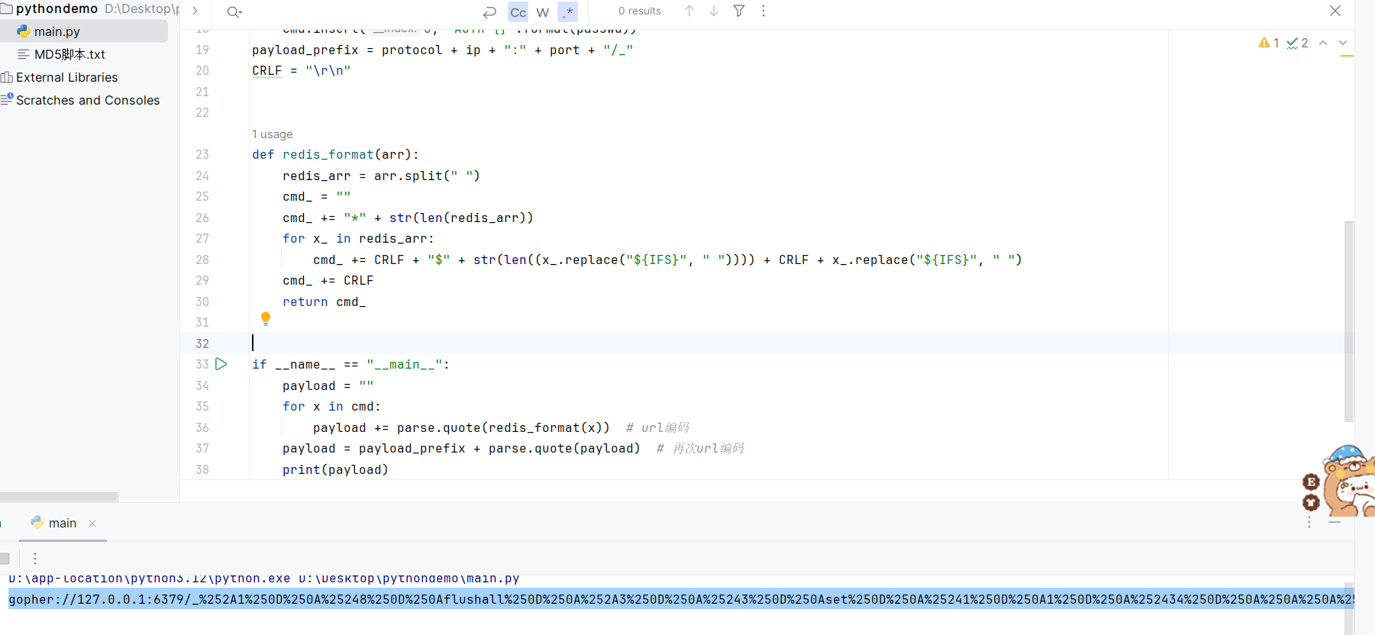Click the 'if __name__' line 33 text
The width and height of the screenshot is (1375, 635).
(x=351, y=364)
